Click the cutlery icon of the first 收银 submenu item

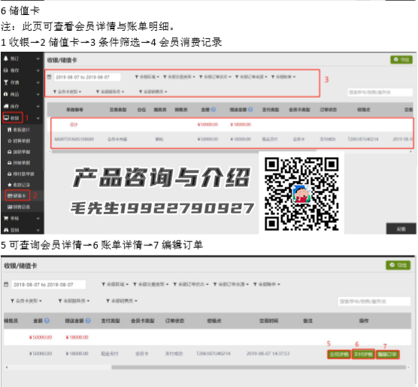point(10,130)
